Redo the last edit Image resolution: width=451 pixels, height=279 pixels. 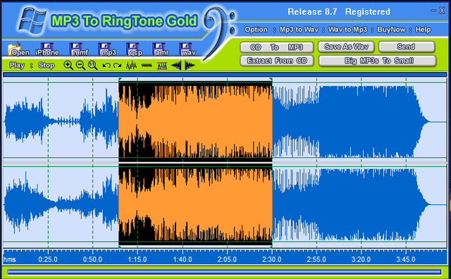pos(118,66)
